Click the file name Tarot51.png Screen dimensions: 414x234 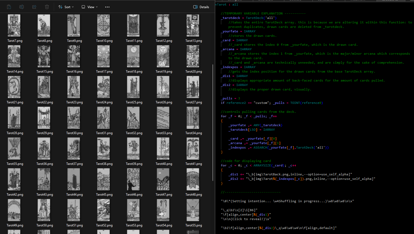tap(75, 225)
